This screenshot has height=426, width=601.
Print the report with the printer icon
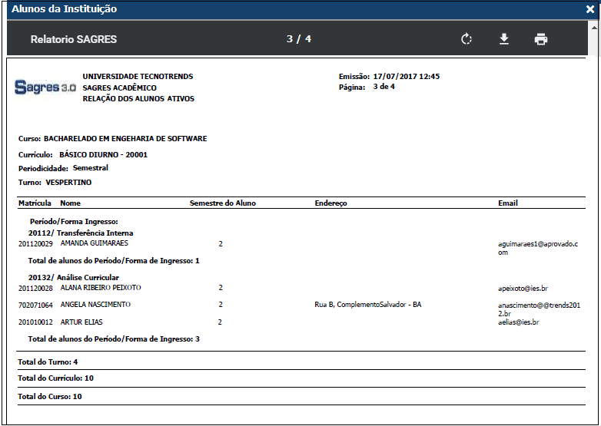point(541,39)
